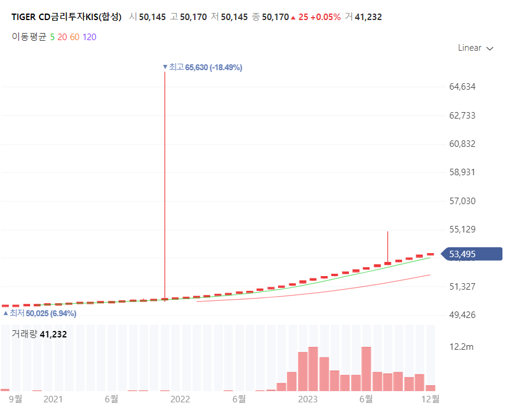This screenshot has height=410, width=506.
Task: Click the 58,931 price axis label
Action: [x=462, y=172]
